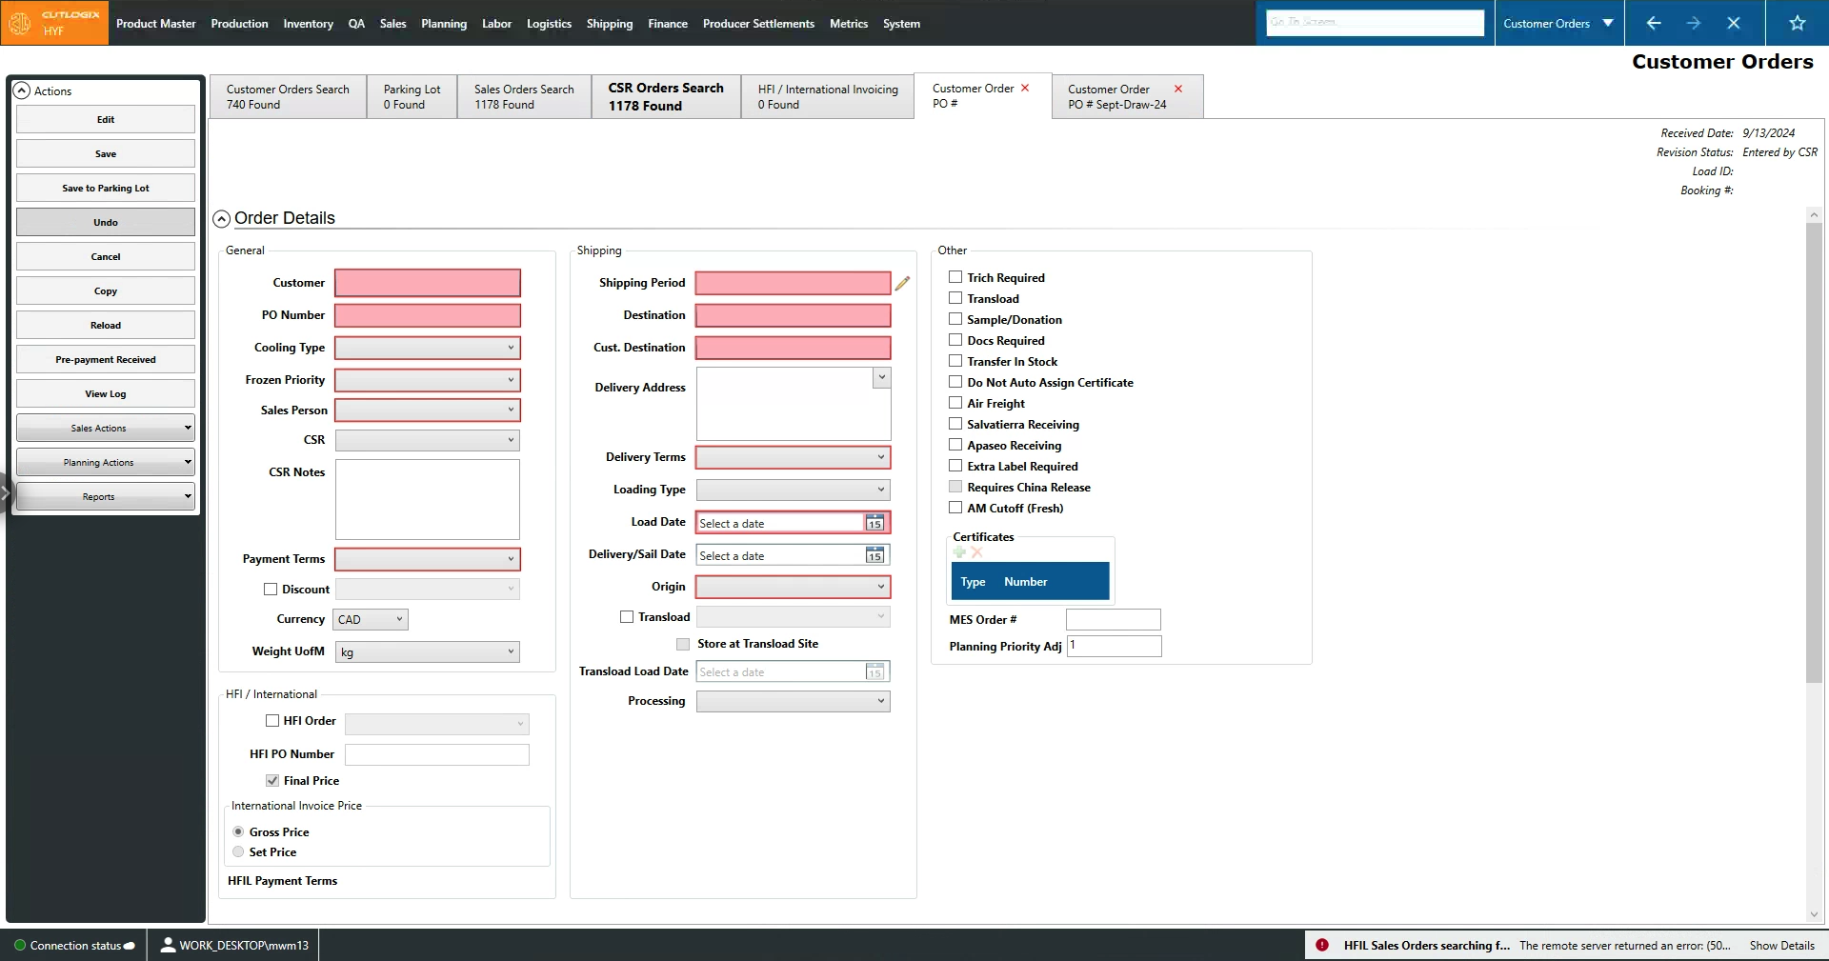Open the Currency CAD dropdown
The image size is (1829, 961).
371,619
